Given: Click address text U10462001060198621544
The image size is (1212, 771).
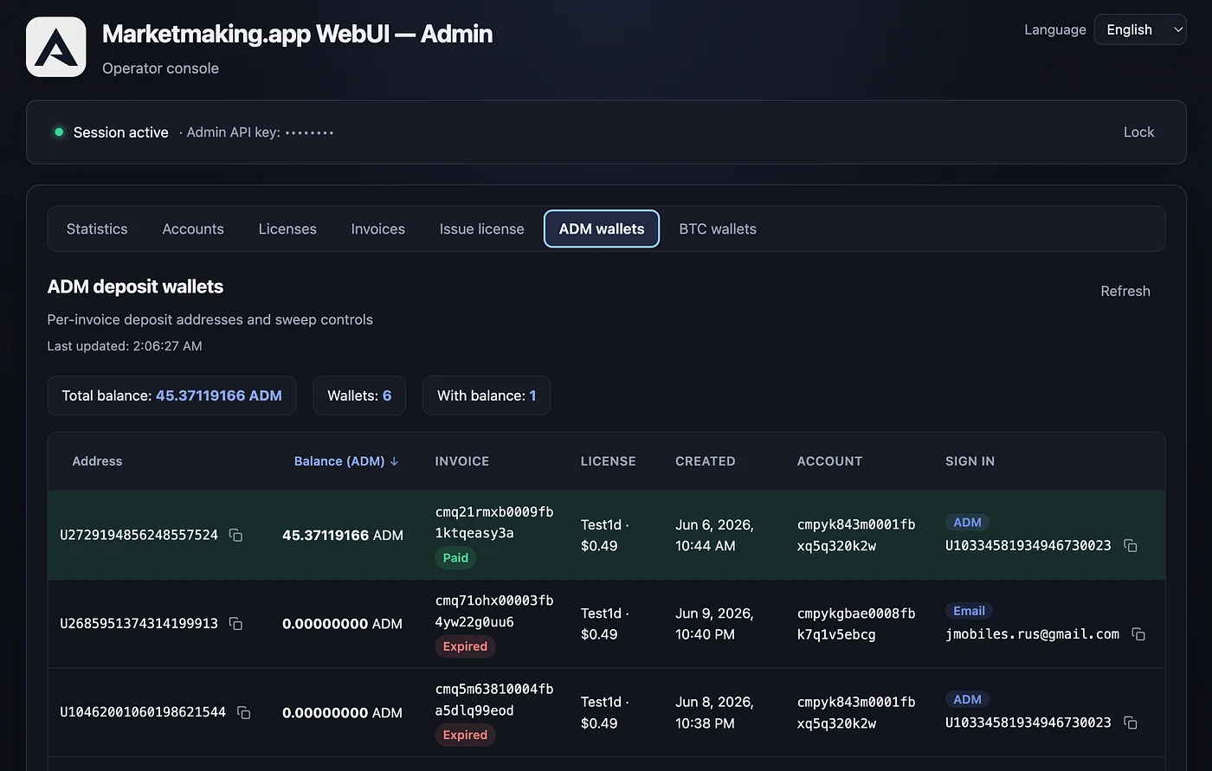Looking at the screenshot, I should point(143,712).
